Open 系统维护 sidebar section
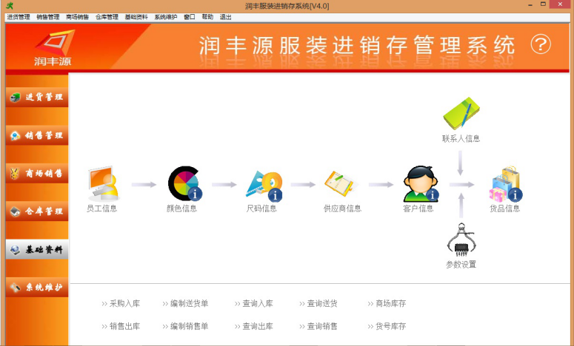The width and height of the screenshot is (574, 346). coord(37,287)
